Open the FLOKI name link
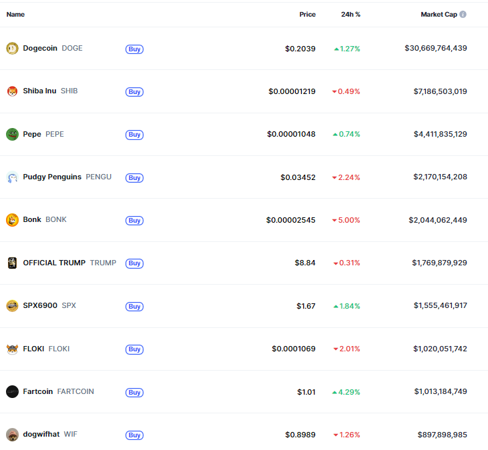This screenshot has height=450, width=488. click(33, 349)
